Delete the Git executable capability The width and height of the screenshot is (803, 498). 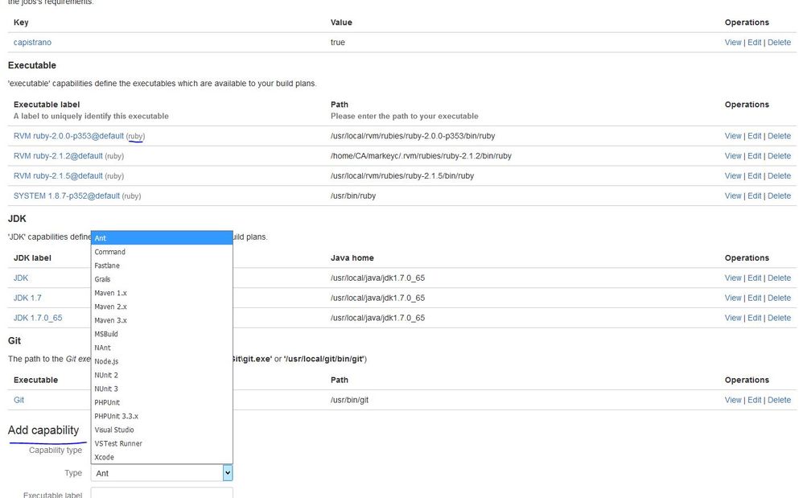tap(779, 400)
